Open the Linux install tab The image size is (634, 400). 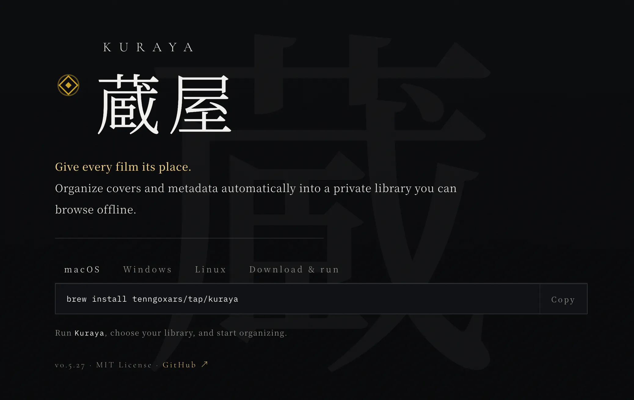pyautogui.click(x=211, y=269)
